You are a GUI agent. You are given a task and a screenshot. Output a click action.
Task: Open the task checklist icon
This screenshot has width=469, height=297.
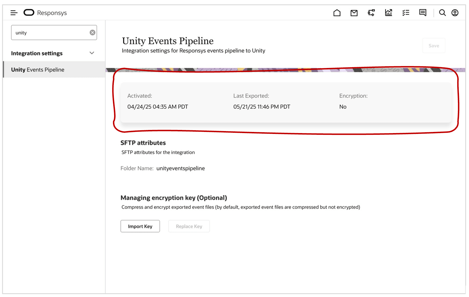coord(406,13)
